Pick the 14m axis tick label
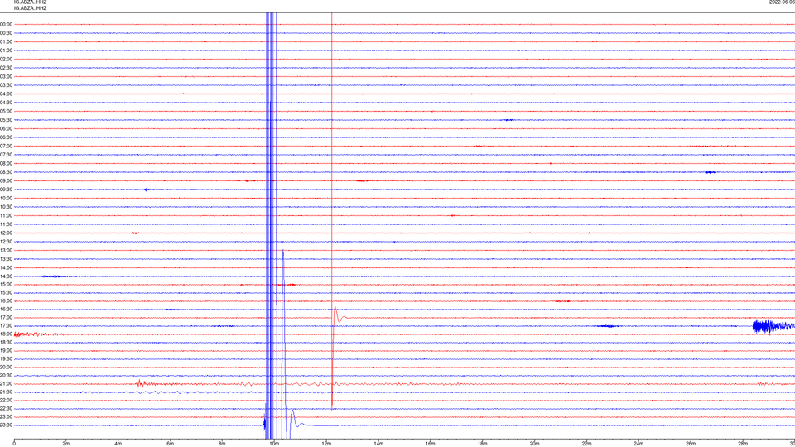Image resolution: width=795 pixels, height=447 pixels. coord(378,444)
